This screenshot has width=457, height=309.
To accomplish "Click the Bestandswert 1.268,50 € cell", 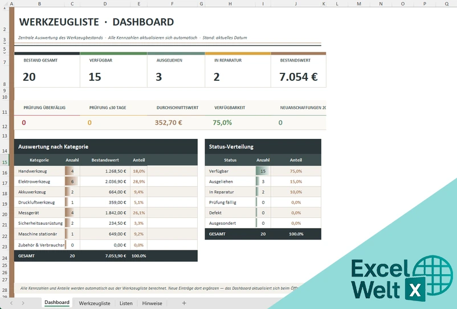I will pyautogui.click(x=105, y=171).
